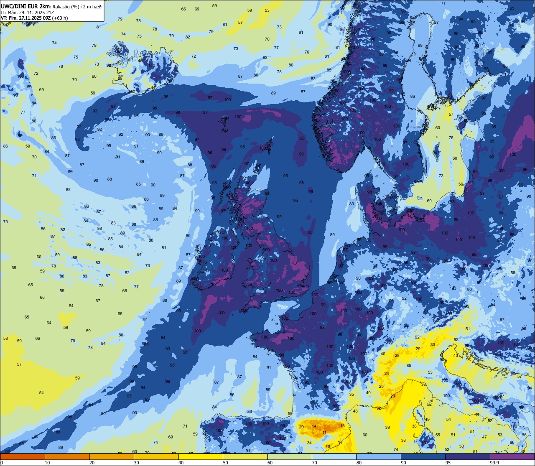The height and width of the screenshot is (466, 535).
Task: Click the humidity value '13' in orange patch
Action: pyautogui.click(x=342, y=426)
